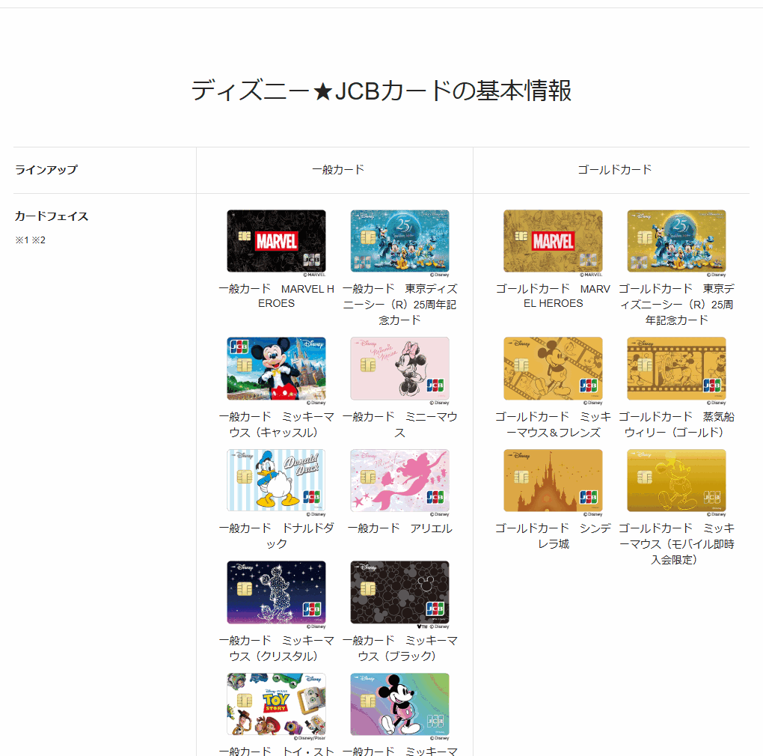Select the gold DisneySea 25th anniversary card

tap(677, 241)
